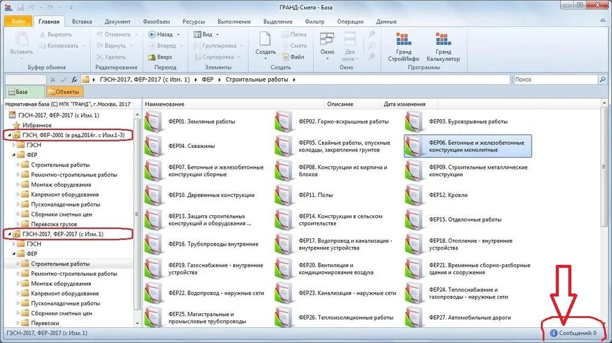Open ФЕР16. Трубопроводы внутренние book

(x=202, y=244)
